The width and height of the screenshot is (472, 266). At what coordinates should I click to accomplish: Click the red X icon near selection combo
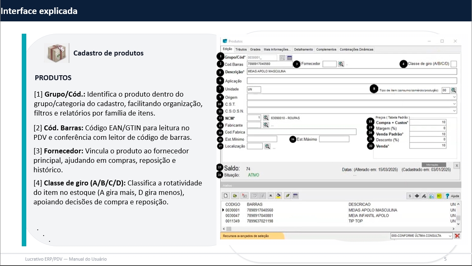457,236
